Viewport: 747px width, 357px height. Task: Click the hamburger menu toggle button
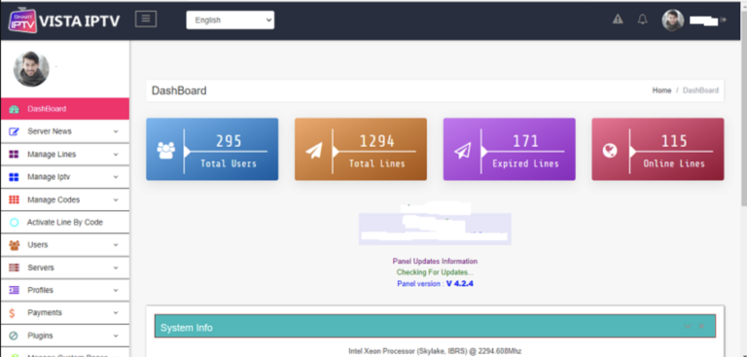pyautogui.click(x=146, y=18)
